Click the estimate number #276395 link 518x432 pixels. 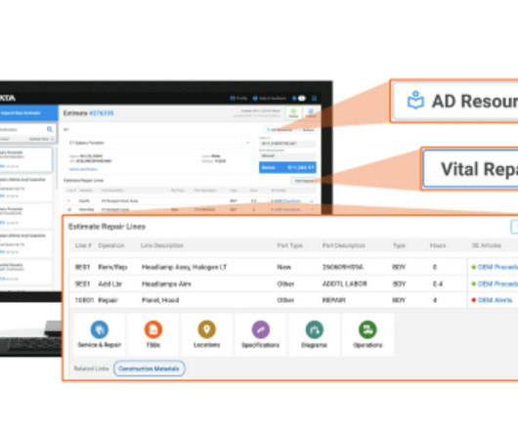click(102, 113)
